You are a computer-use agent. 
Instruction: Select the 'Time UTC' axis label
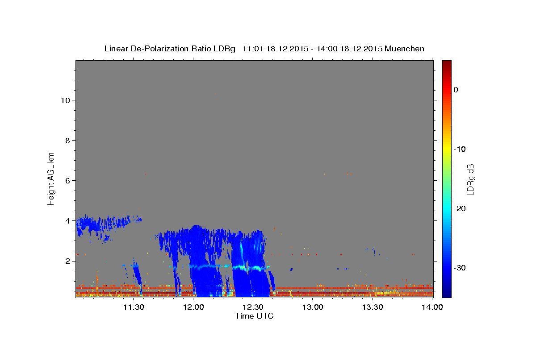254,316
